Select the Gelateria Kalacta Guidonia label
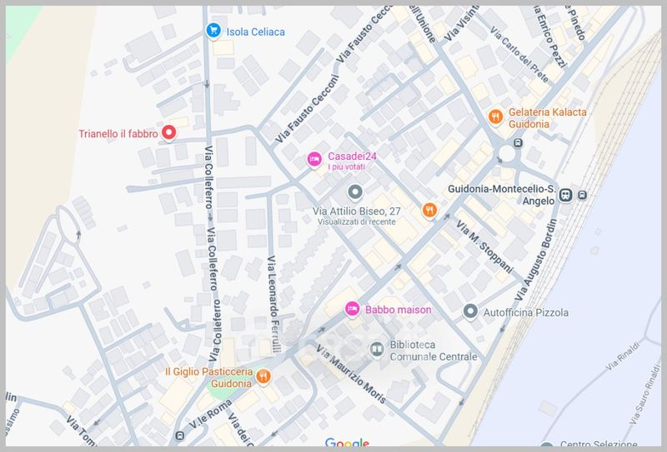 pos(548,118)
